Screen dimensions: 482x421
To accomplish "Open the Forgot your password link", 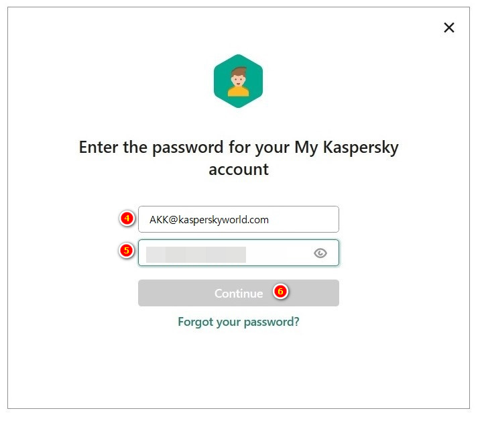I will [x=238, y=322].
